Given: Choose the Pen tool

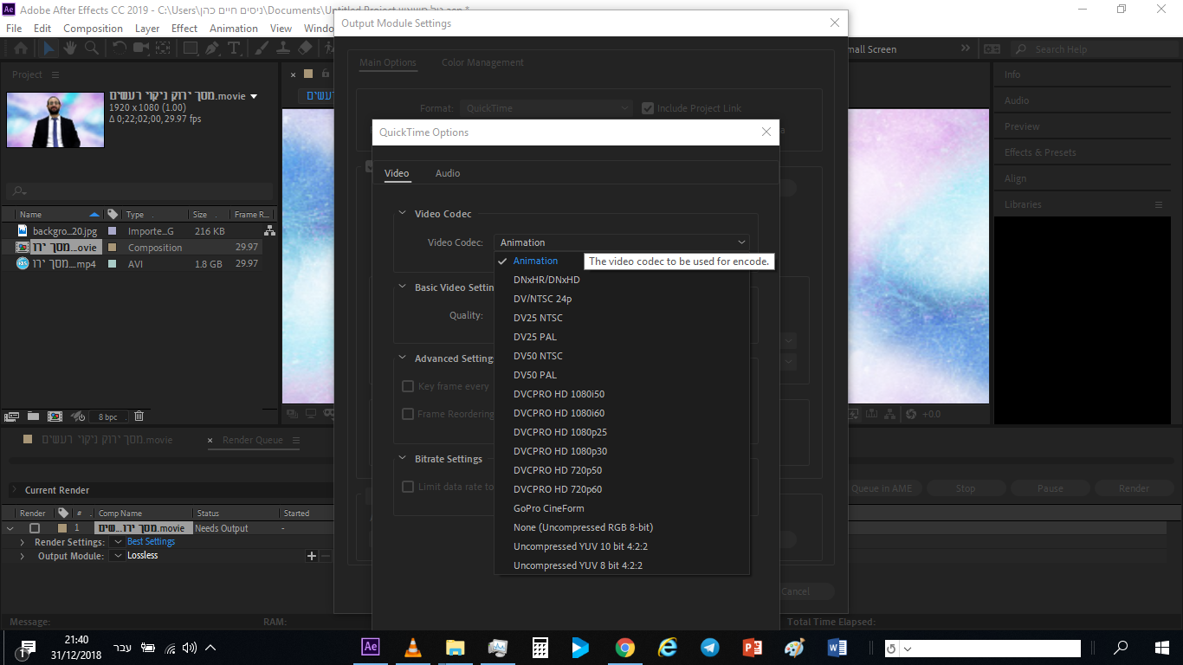Looking at the screenshot, I should (213, 48).
